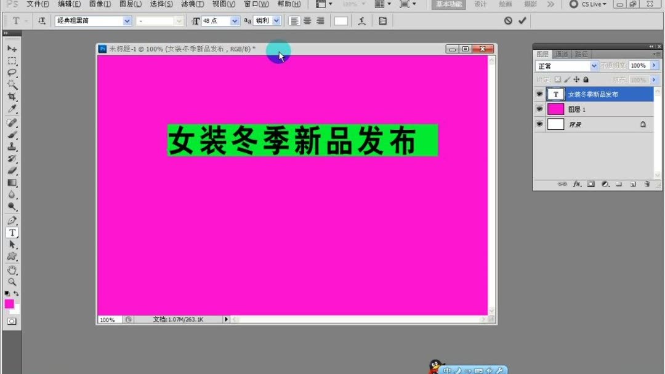Switch to the 通道 channels tab
This screenshot has height=374, width=665.
click(x=560, y=54)
